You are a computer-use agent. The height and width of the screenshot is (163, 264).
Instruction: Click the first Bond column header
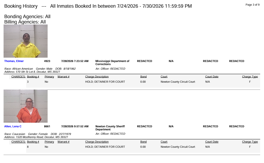(x=143, y=77)
